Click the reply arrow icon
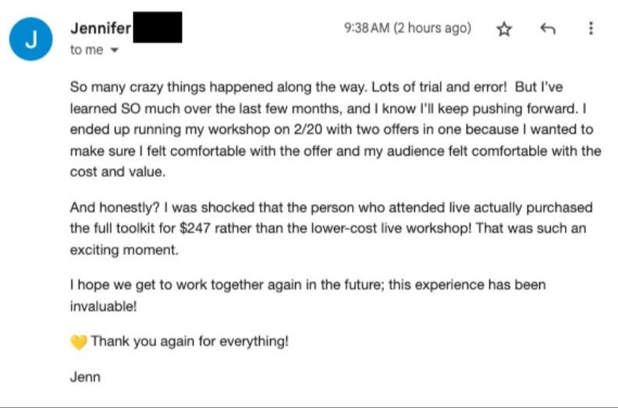The width and height of the screenshot is (618, 408). tap(547, 29)
